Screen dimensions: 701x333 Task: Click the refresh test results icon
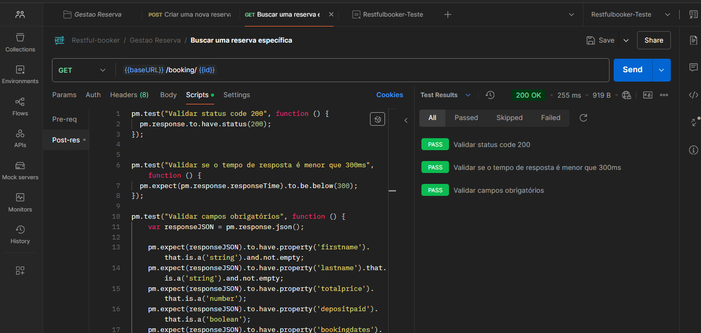(583, 118)
